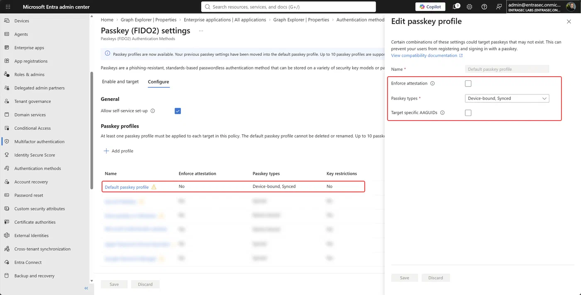Click the Custom security attributes icon
581x295 pixels.
pyautogui.click(x=7, y=208)
